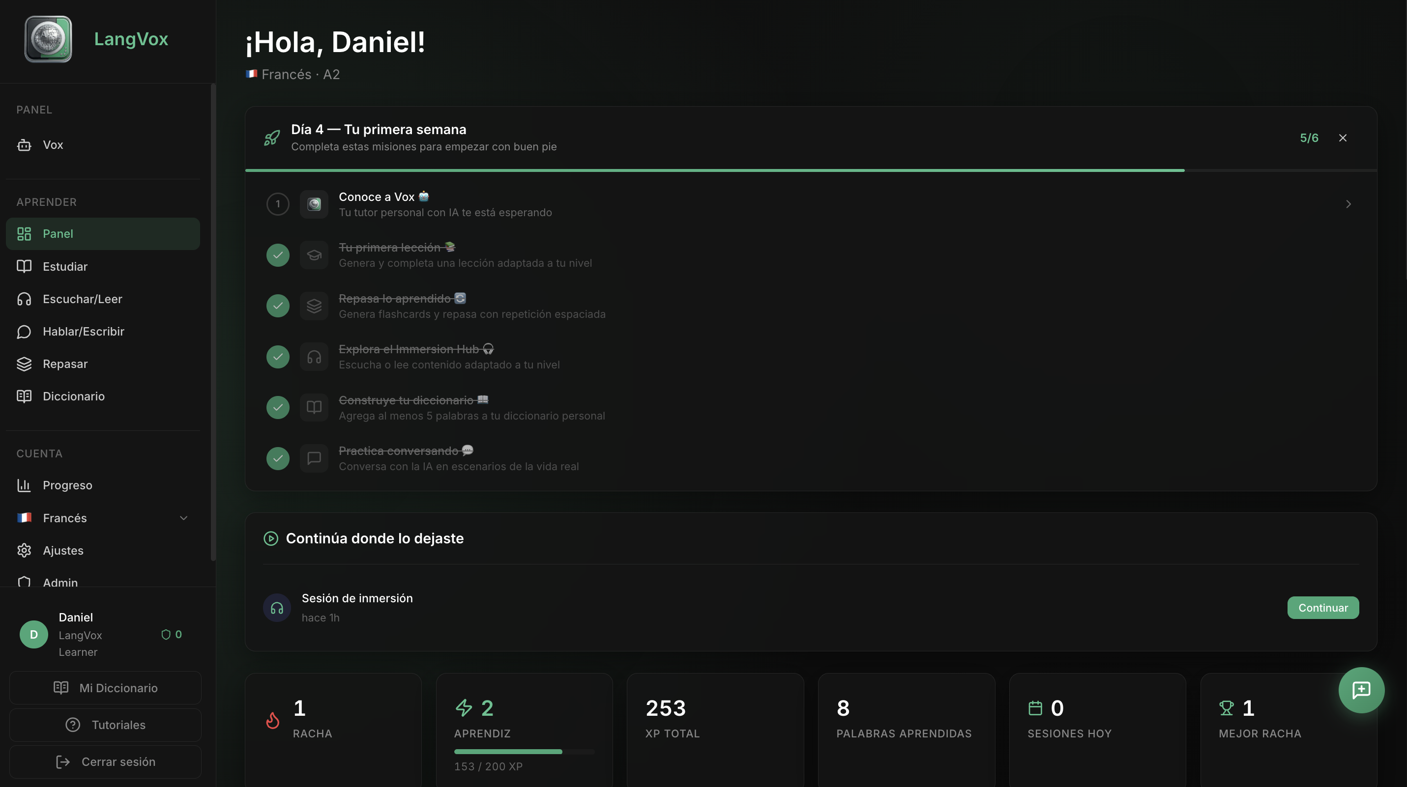The image size is (1407, 787).
Task: Click the shield points badge
Action: pos(172,634)
